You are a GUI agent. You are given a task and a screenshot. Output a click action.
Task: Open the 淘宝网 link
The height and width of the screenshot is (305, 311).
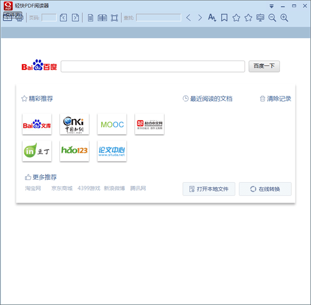click(x=33, y=188)
